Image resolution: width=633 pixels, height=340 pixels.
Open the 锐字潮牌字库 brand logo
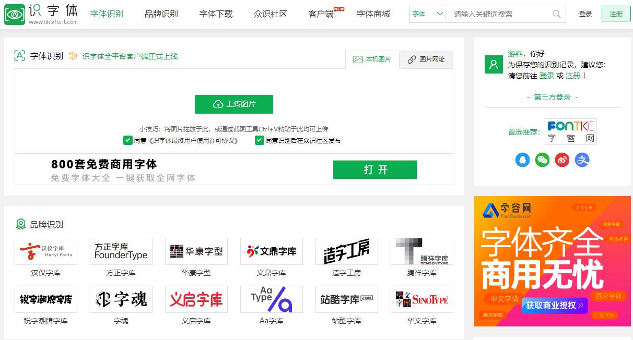point(46,299)
